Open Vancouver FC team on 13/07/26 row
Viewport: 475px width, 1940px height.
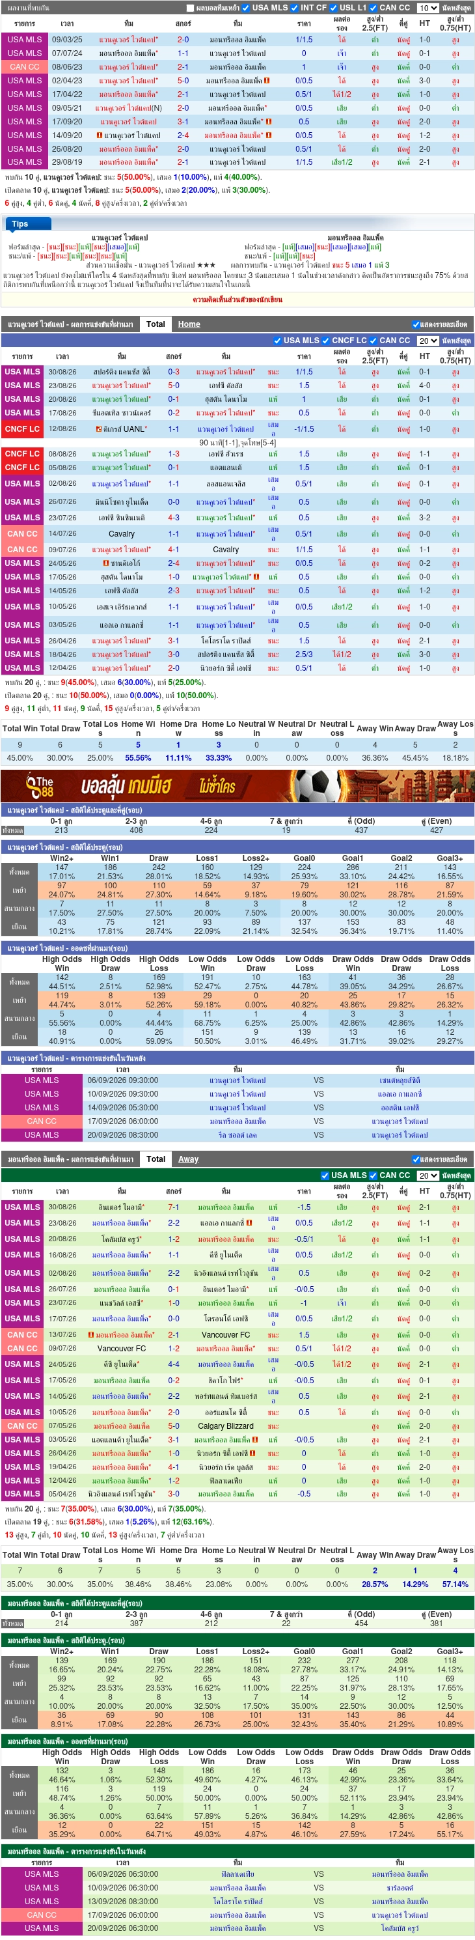[x=226, y=1334]
